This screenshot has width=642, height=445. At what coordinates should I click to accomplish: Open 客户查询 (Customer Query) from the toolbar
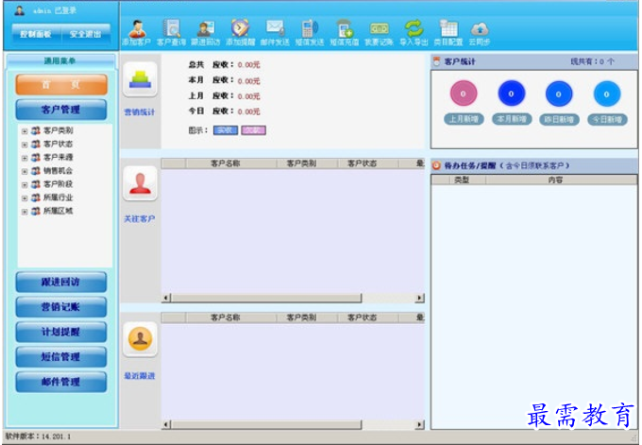tap(171, 32)
